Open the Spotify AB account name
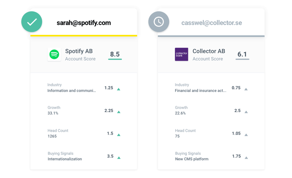Image resolution: width=292 pixels, height=178 pixels. click(80, 51)
